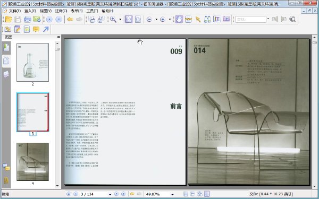The width and height of the screenshot is (319, 199).
Task: Toggle continuous page view in status bar
Action: tap(192, 194)
